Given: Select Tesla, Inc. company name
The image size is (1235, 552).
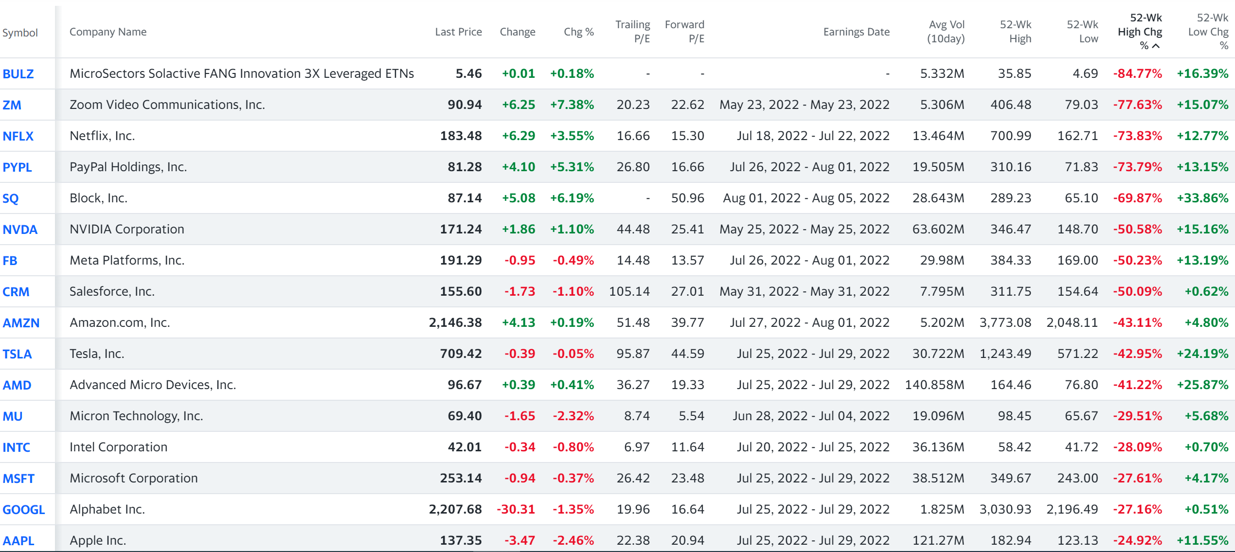Looking at the screenshot, I should (x=97, y=354).
